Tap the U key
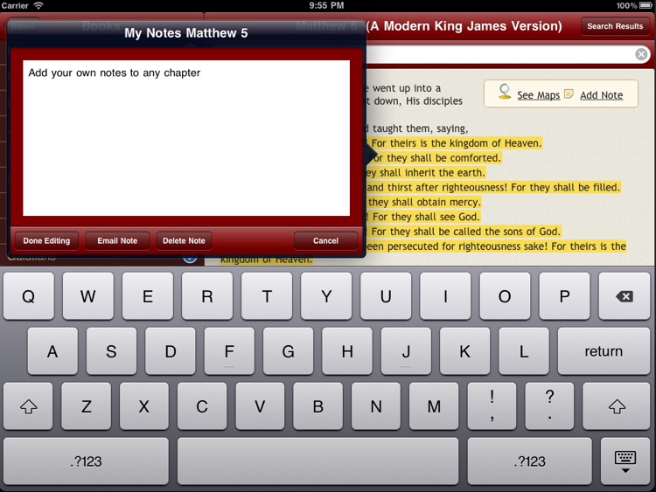This screenshot has height=492, width=656. click(386, 296)
